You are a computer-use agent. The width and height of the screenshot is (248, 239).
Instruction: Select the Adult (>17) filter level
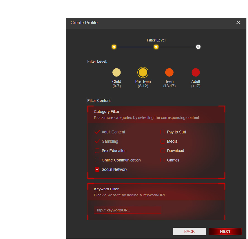pyautogui.click(x=196, y=73)
